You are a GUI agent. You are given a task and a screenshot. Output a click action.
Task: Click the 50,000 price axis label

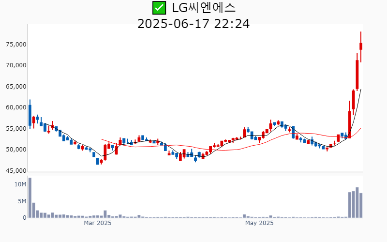pos(16,150)
